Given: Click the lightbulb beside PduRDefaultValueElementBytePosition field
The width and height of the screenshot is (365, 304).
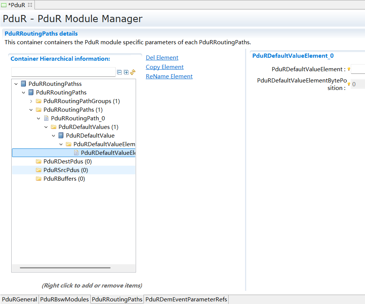Looking at the screenshot, I should 349,84.
